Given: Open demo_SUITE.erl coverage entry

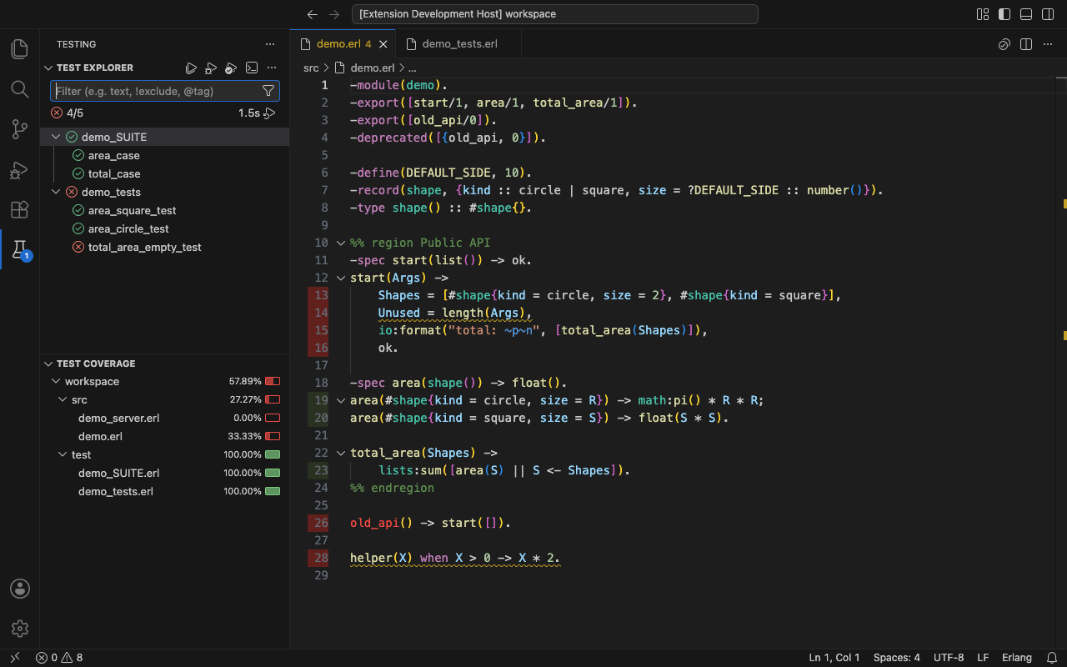Looking at the screenshot, I should (x=165, y=473).
